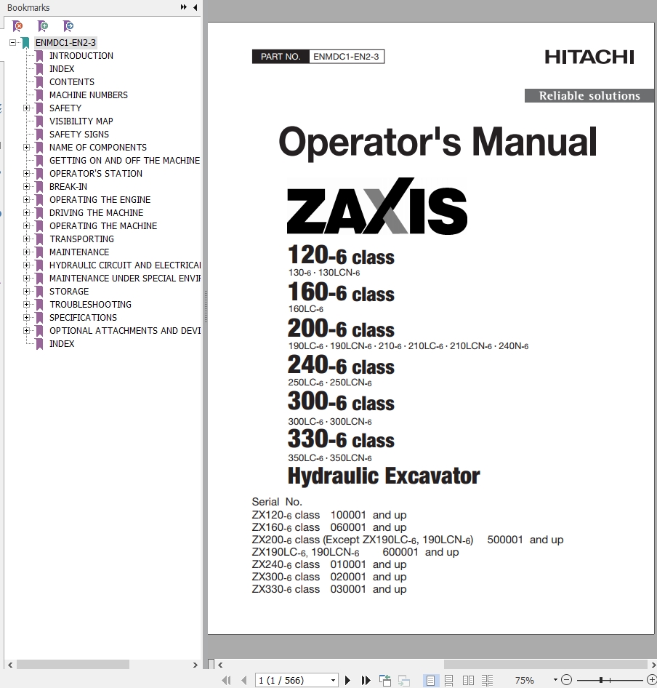Click the double-arrow expand icon in Bookmarks header
The image size is (657, 688).
pyautogui.click(x=184, y=7)
